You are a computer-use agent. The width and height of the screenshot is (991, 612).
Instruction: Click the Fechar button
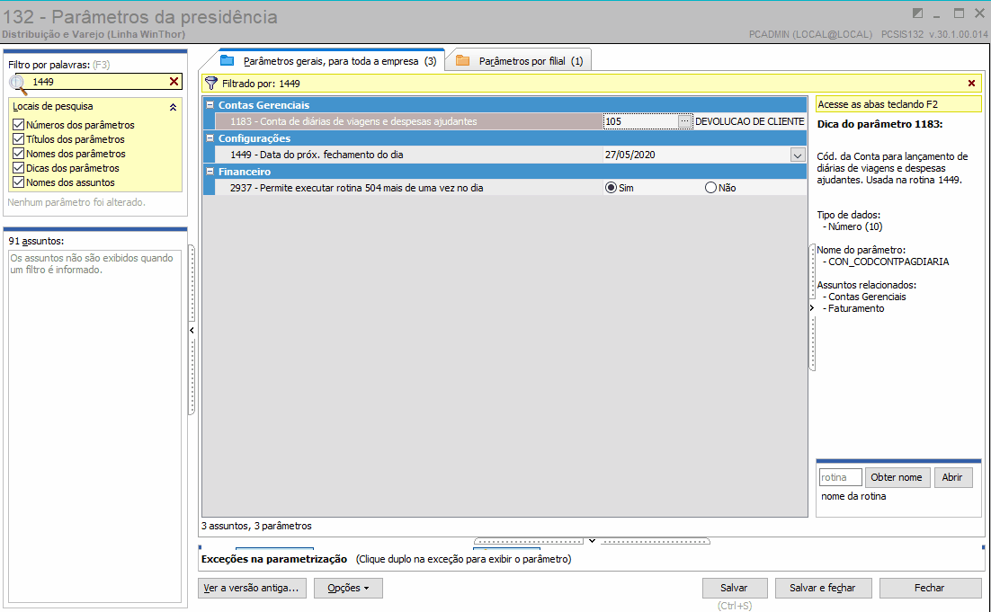(x=930, y=588)
